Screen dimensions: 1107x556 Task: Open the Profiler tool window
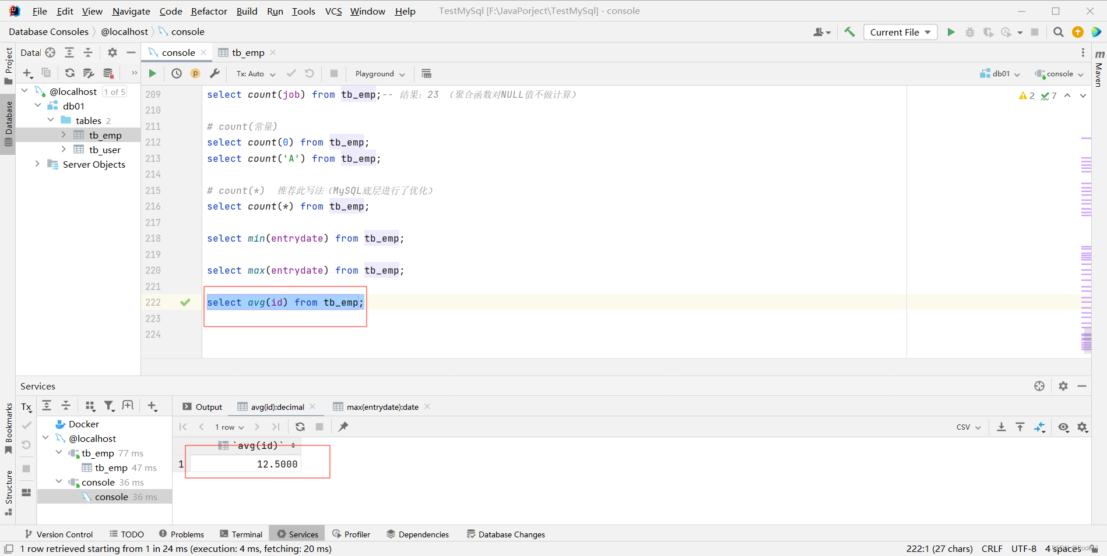click(x=351, y=534)
